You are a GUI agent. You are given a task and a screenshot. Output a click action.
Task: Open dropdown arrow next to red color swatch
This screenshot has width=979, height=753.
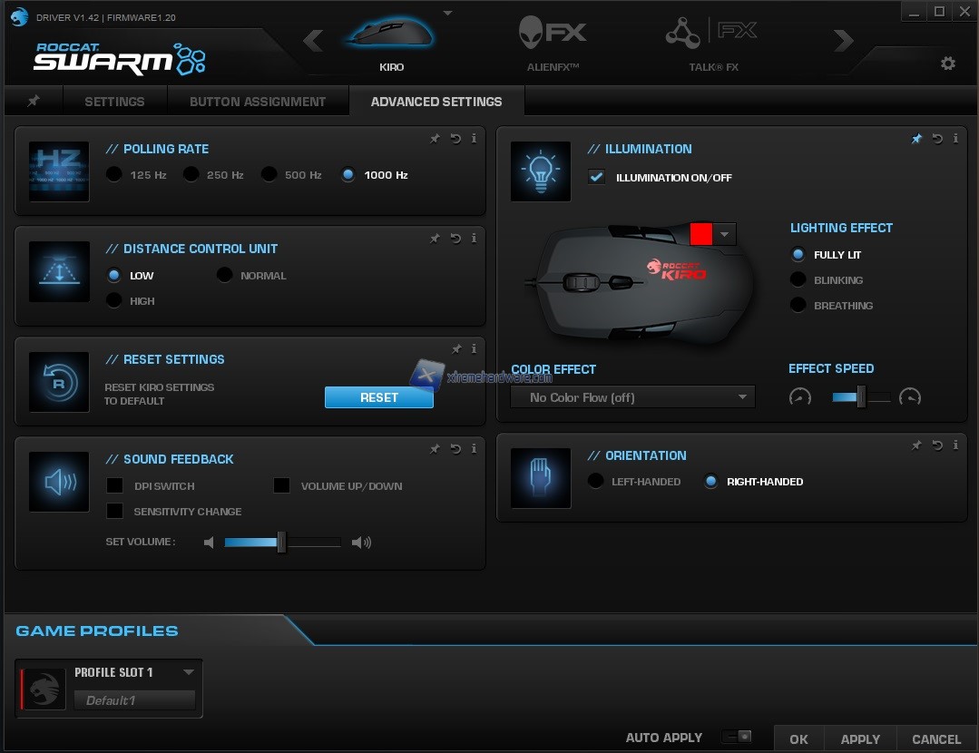click(x=725, y=234)
